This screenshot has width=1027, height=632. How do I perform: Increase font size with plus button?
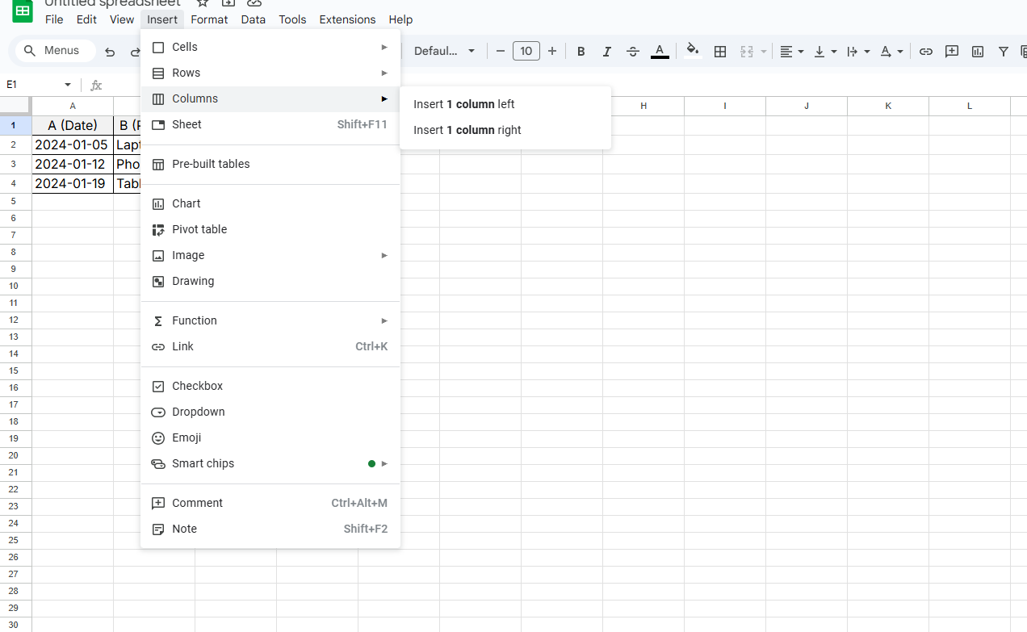point(552,51)
